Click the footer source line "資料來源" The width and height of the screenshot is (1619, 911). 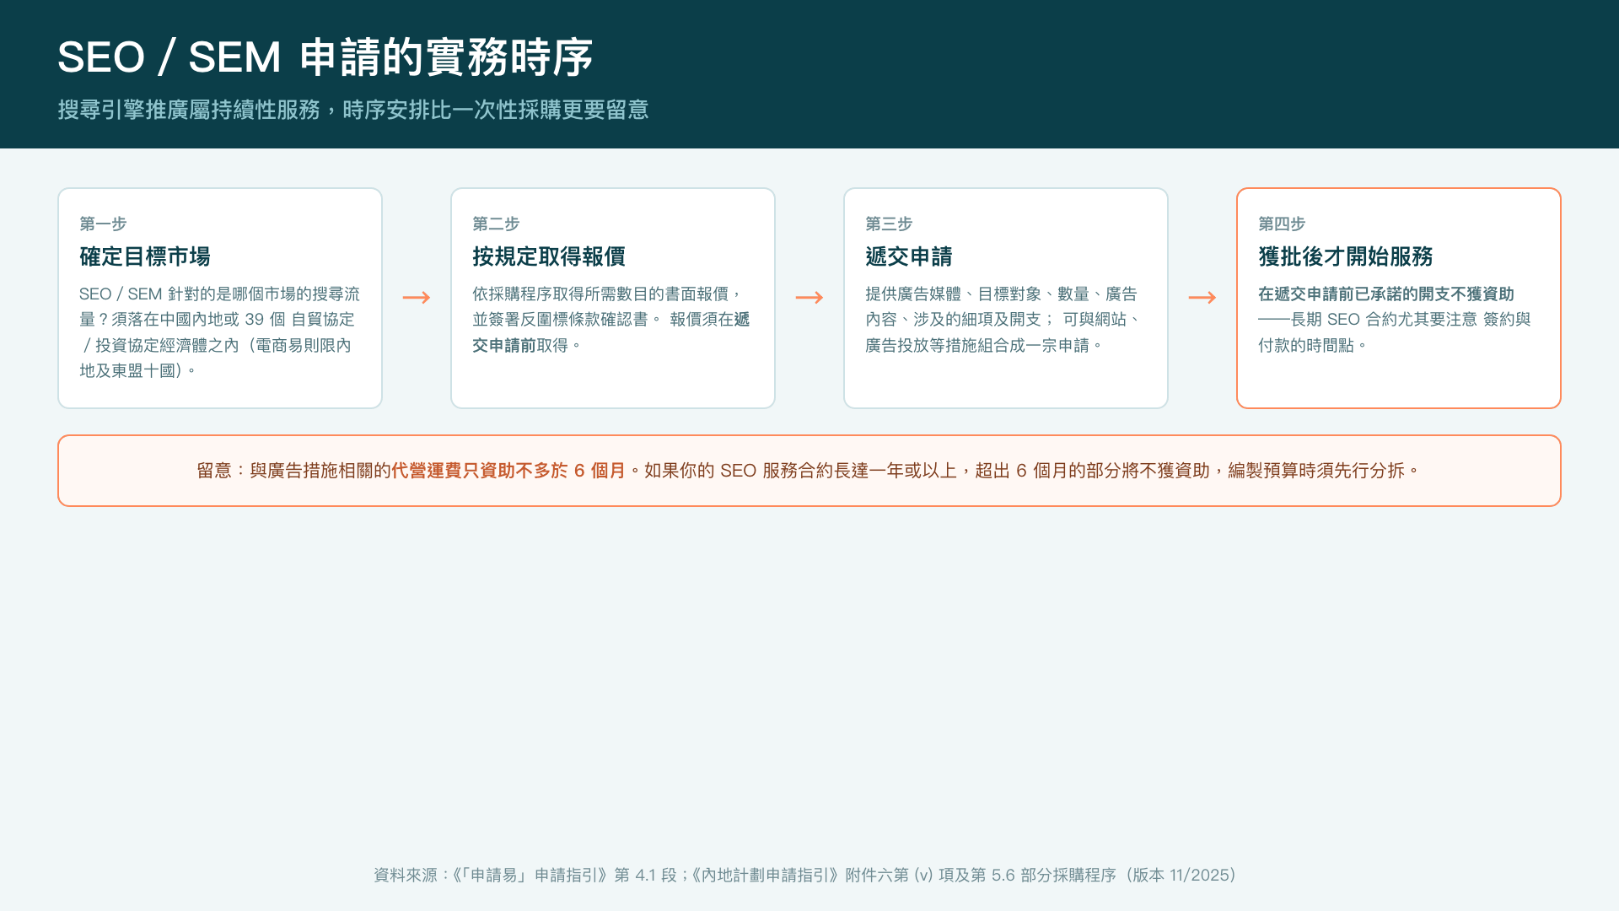click(805, 875)
